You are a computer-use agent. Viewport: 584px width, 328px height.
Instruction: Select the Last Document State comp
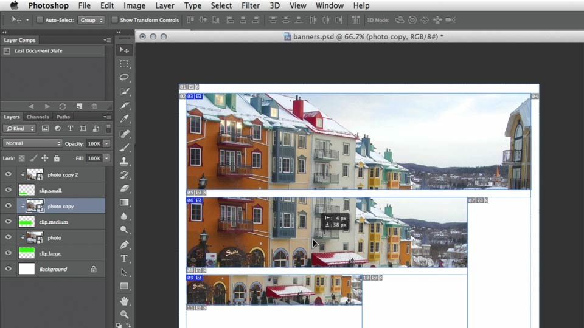[x=38, y=50]
